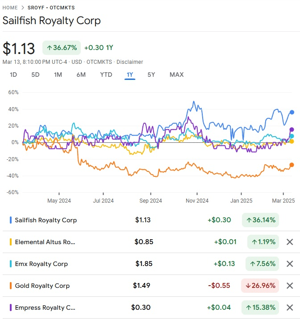The image size is (300, 320).
Task: Click Gold Royalty's -$0.55 change value
Action: coord(219,286)
